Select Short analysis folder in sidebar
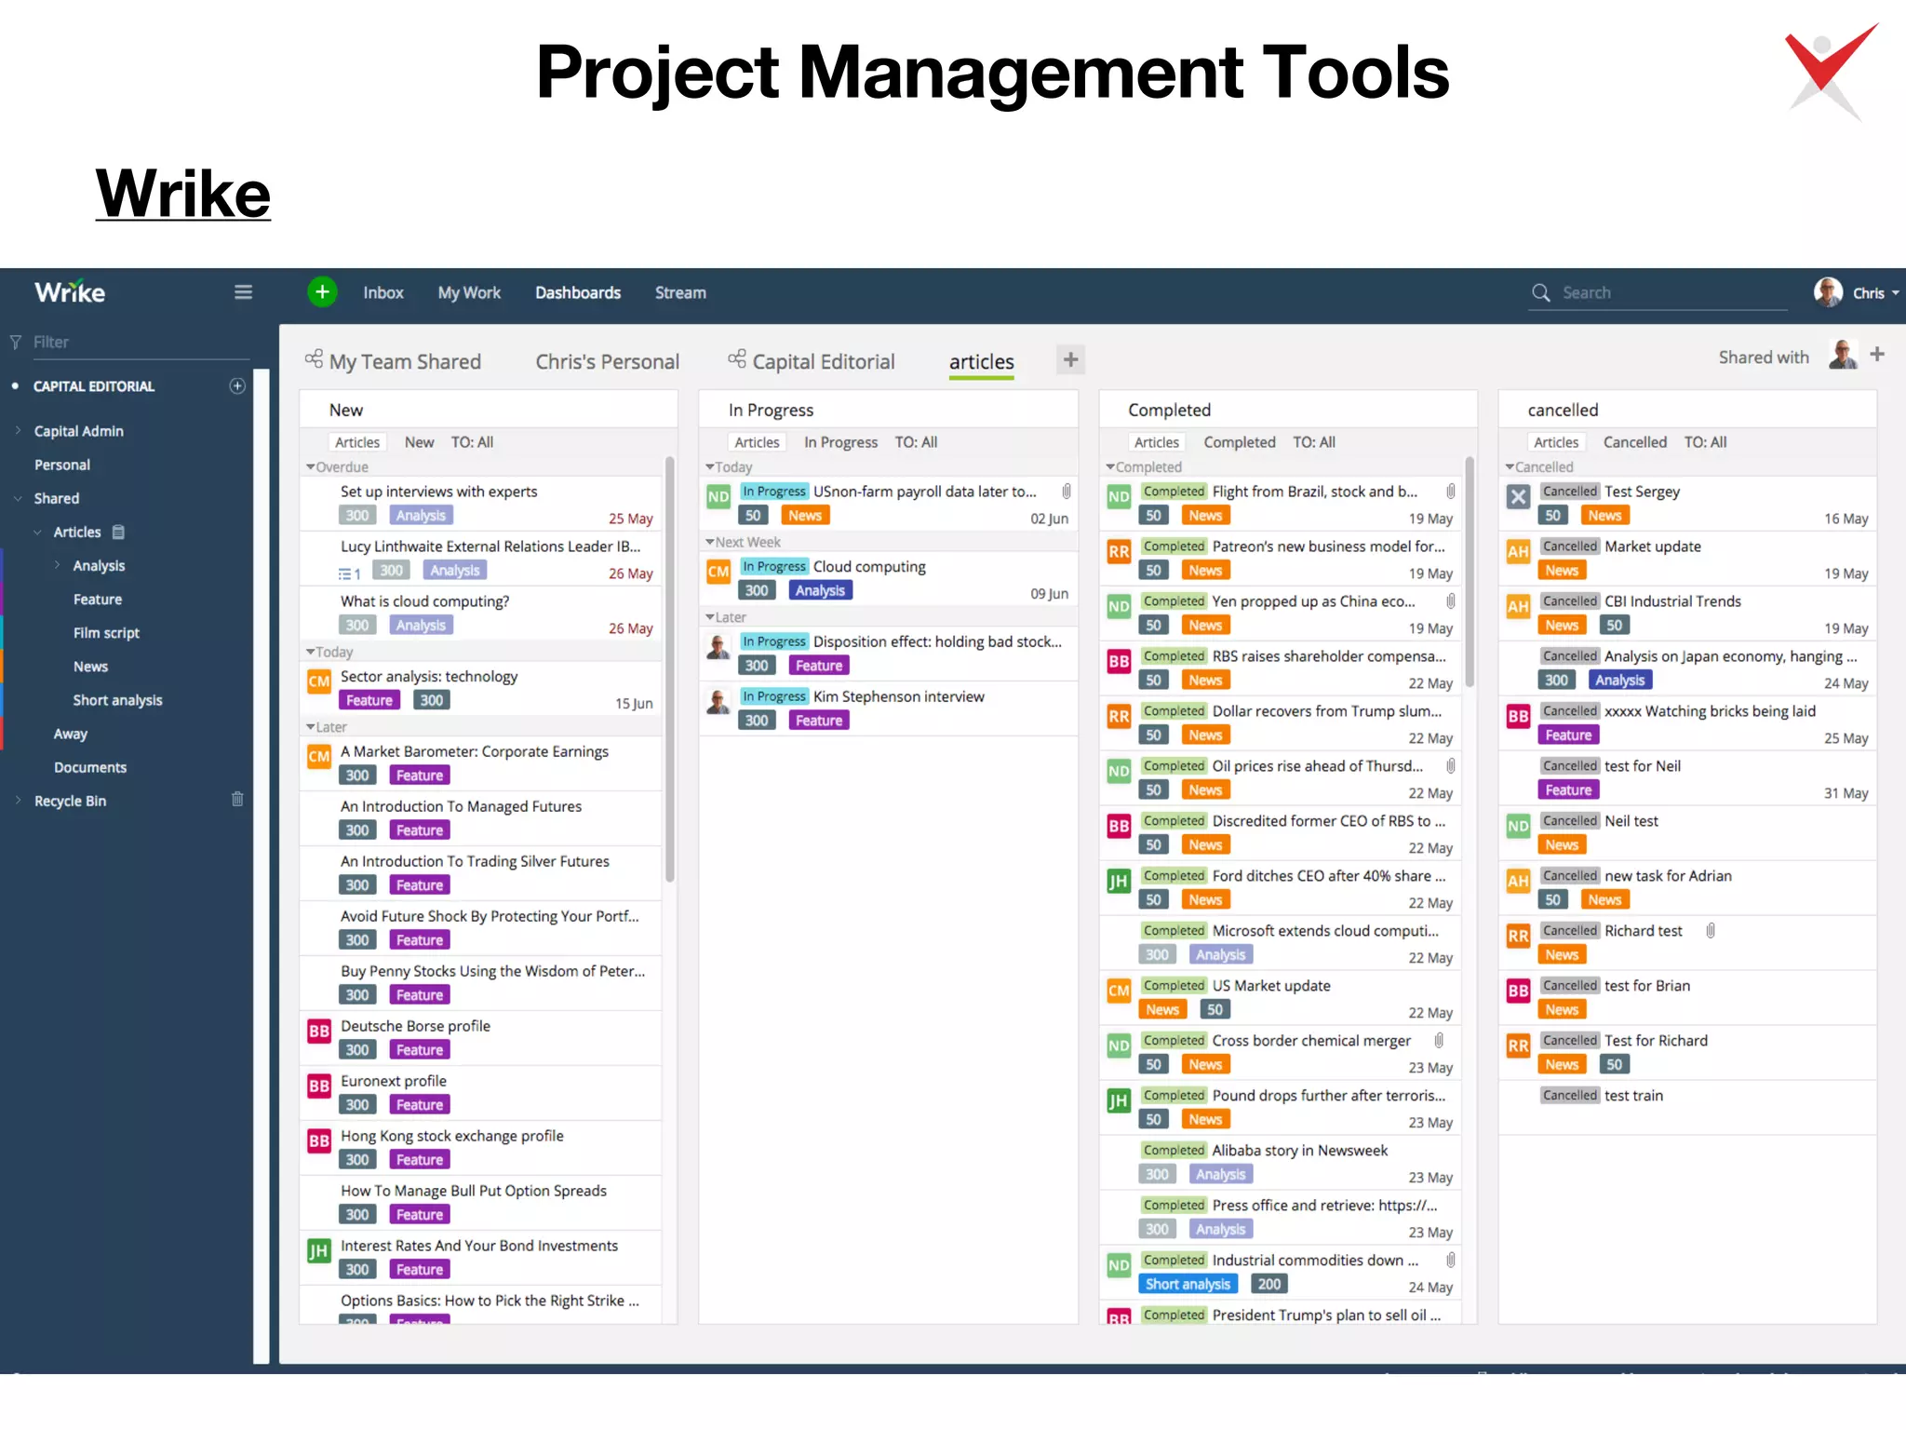1906x1430 pixels. 117,699
